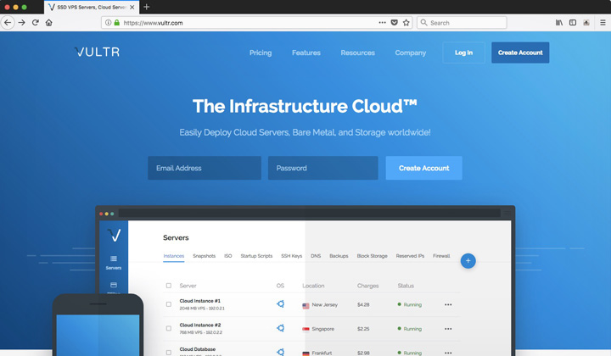Click the Vultr logo in the header
611x356 pixels.
coord(97,52)
